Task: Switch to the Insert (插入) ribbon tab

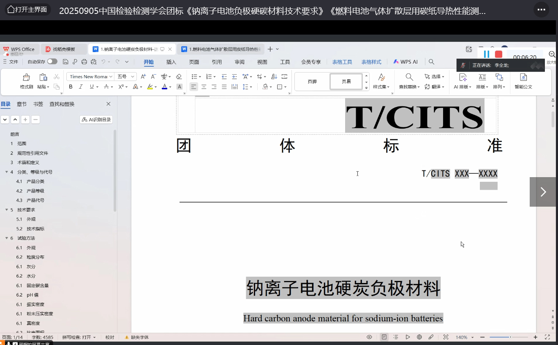Action: [x=171, y=62]
